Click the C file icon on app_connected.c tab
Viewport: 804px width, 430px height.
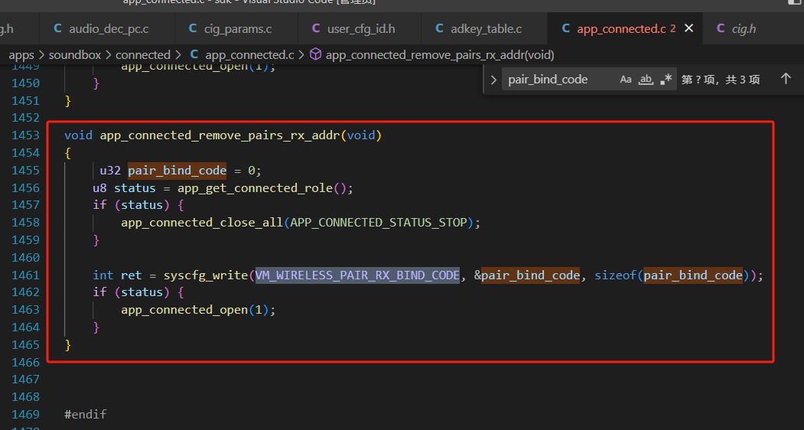[x=566, y=29]
